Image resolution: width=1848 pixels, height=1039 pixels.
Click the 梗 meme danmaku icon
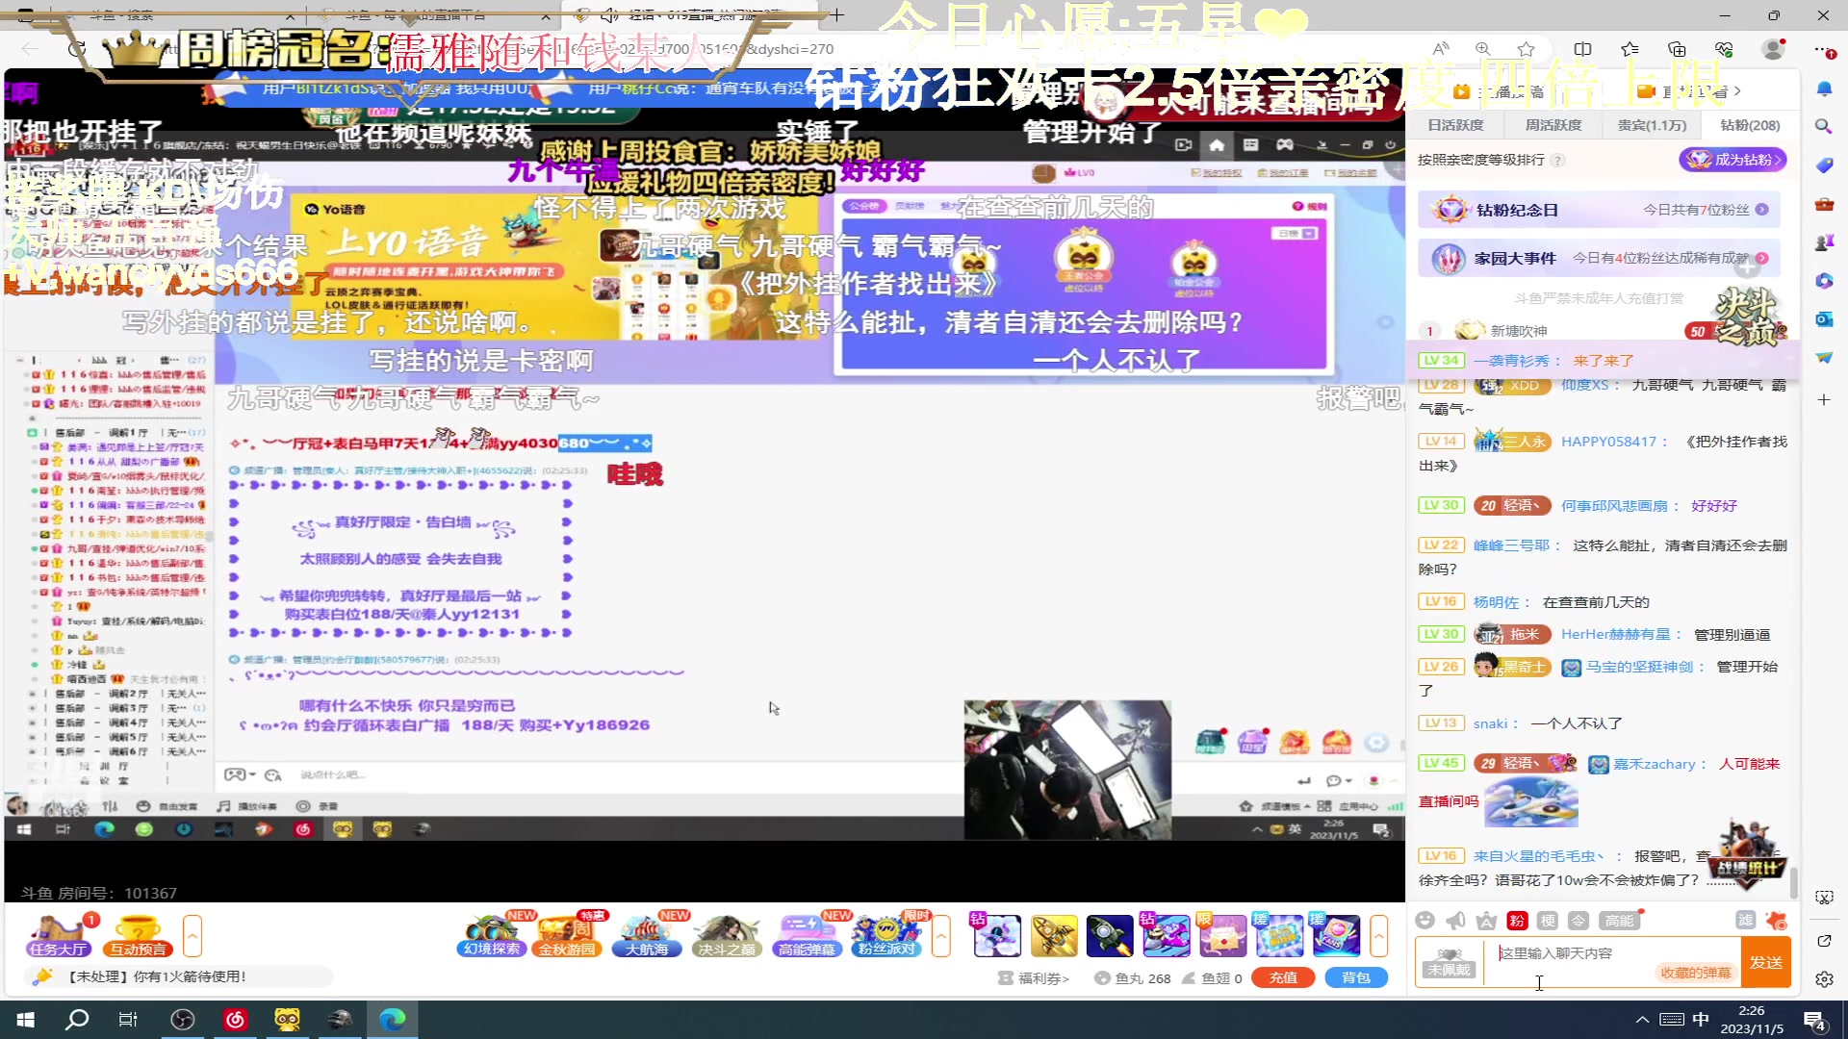(x=1548, y=921)
